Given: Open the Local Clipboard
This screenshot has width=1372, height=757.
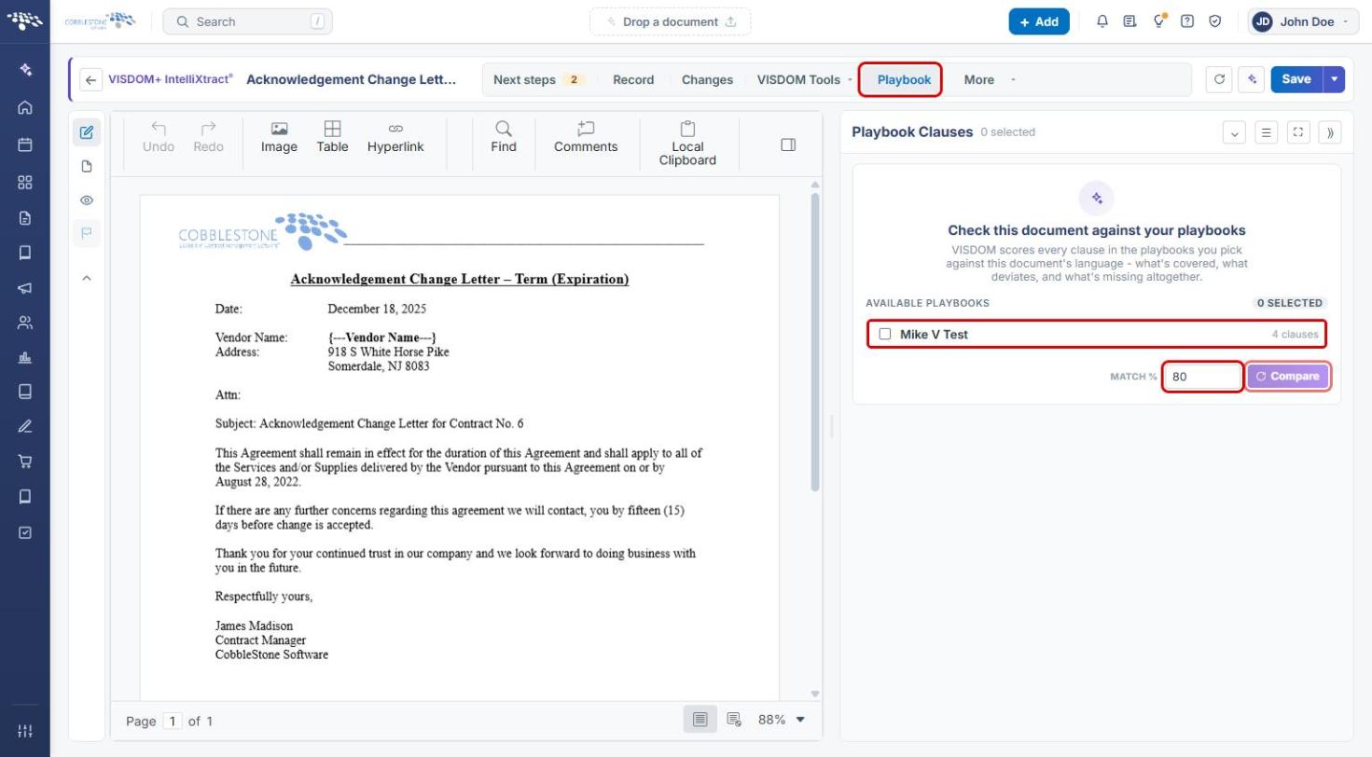Looking at the screenshot, I should click(x=687, y=144).
